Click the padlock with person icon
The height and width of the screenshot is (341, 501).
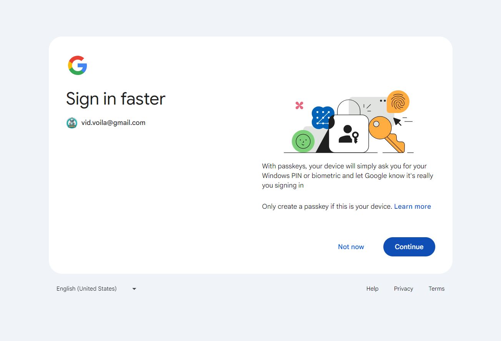(349, 133)
